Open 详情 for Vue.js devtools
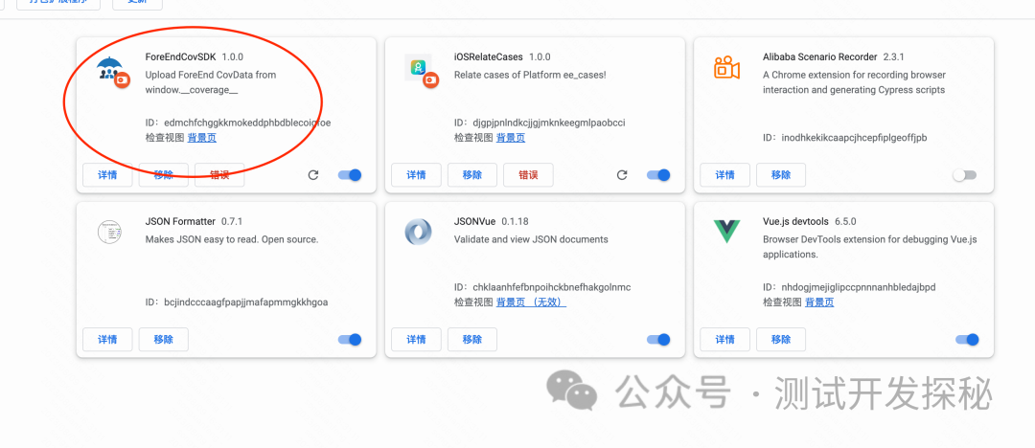 (x=724, y=339)
